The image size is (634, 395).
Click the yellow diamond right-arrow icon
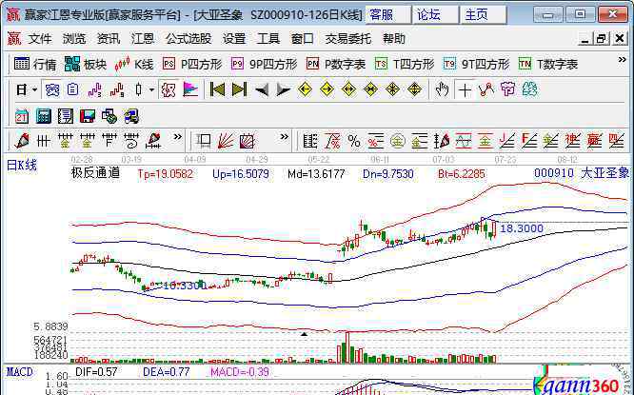327,89
